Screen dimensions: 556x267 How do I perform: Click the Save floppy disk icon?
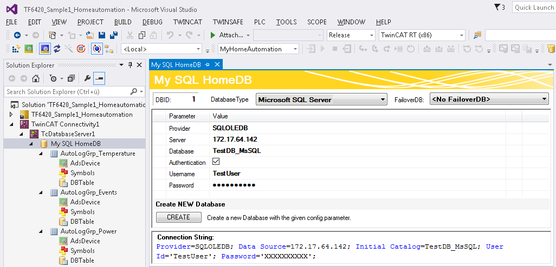(x=102, y=35)
